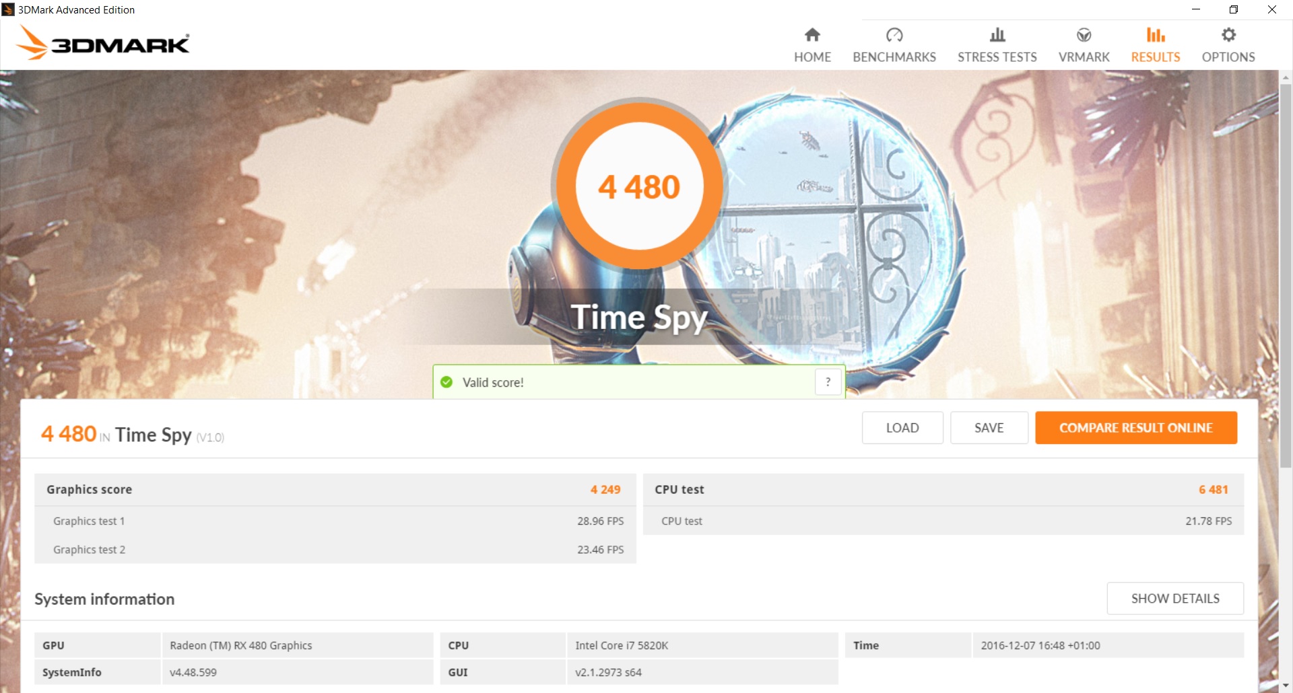Click the Stress Tests bar chart icon
The width and height of the screenshot is (1293, 693).
tap(997, 35)
